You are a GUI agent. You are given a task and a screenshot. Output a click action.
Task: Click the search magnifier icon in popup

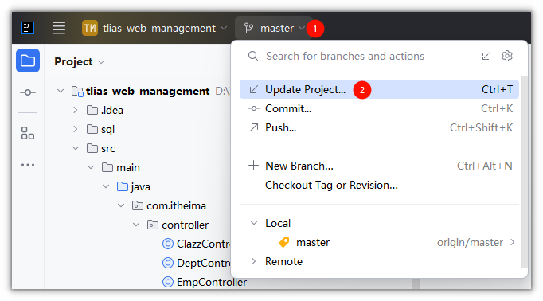[253, 56]
